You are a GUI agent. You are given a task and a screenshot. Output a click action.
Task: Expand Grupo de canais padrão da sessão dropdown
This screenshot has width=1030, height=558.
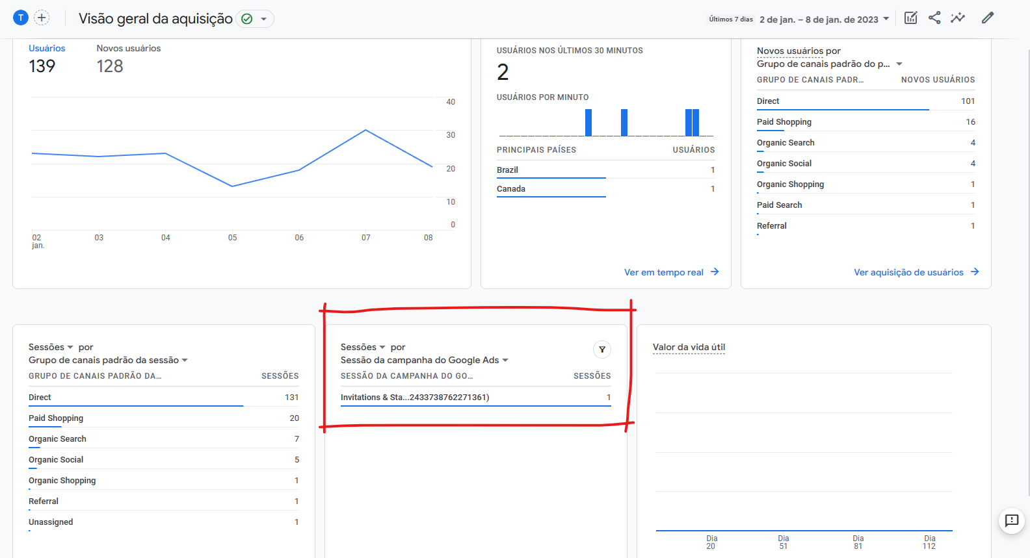108,360
